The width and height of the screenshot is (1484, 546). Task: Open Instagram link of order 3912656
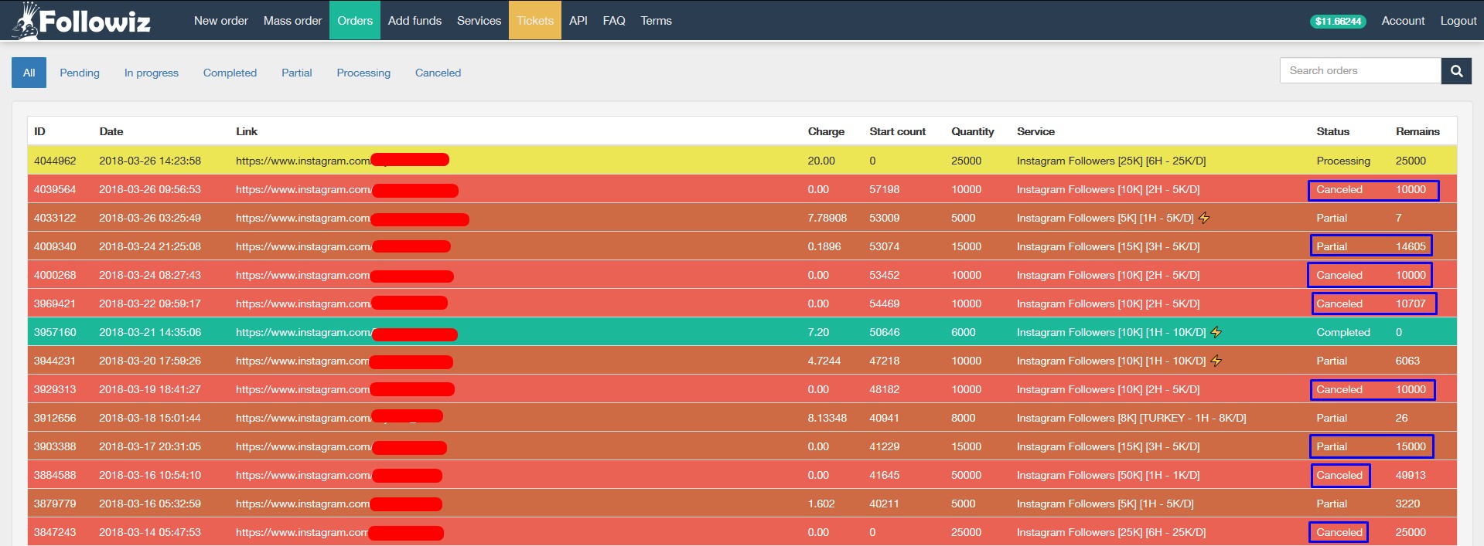(339, 418)
